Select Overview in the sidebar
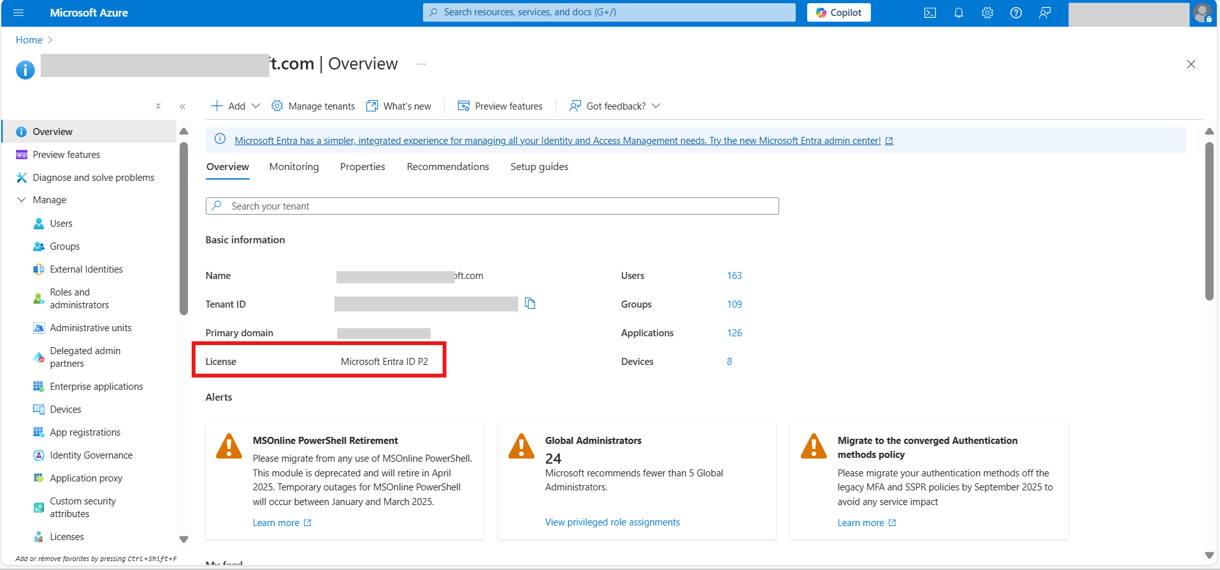 click(x=89, y=132)
